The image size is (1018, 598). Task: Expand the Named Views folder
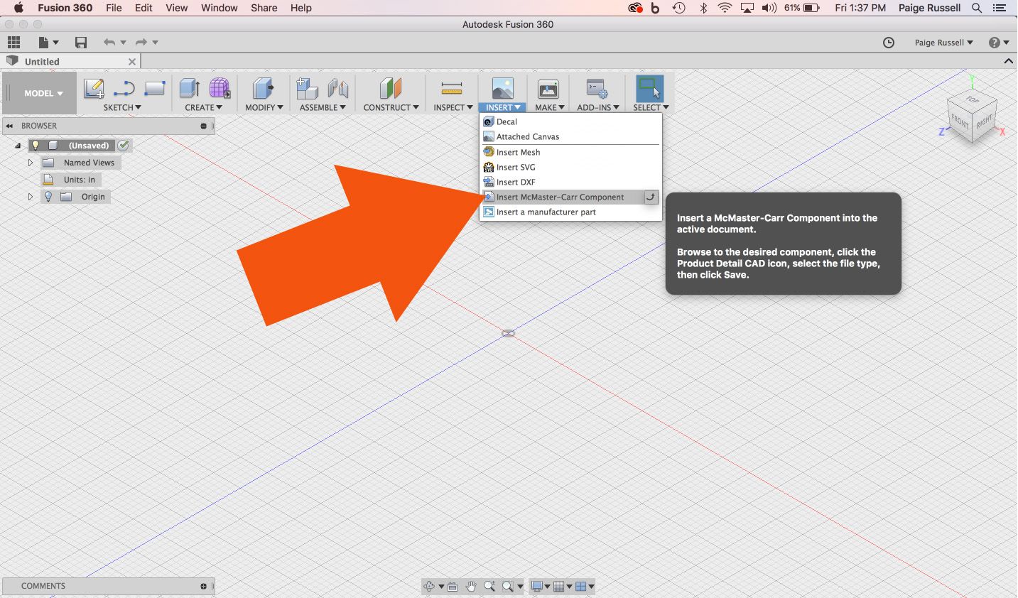31,163
